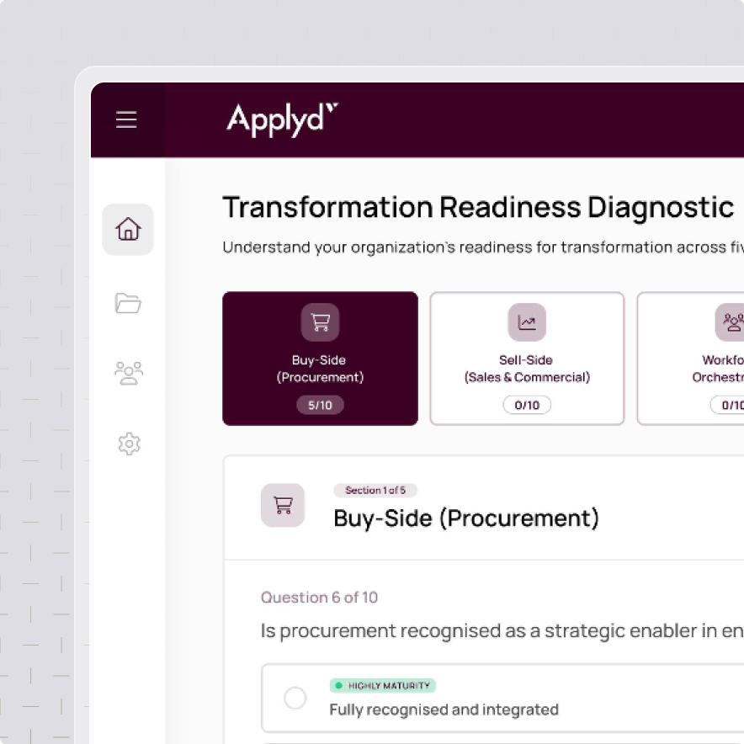Click the radio circle for the top answer

click(295, 698)
